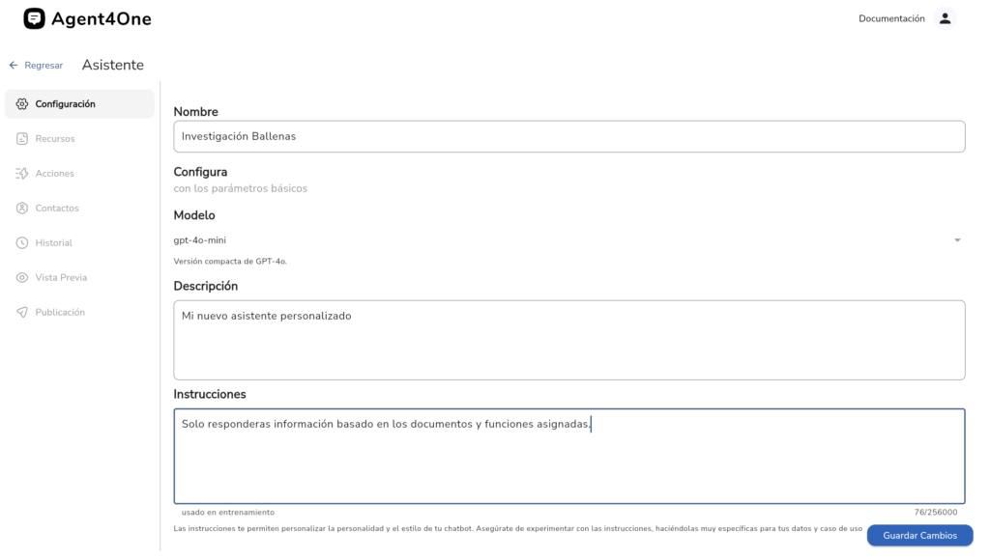This screenshot has height=560, width=990.
Task: Switch to the Recursos section
Action: (55, 139)
